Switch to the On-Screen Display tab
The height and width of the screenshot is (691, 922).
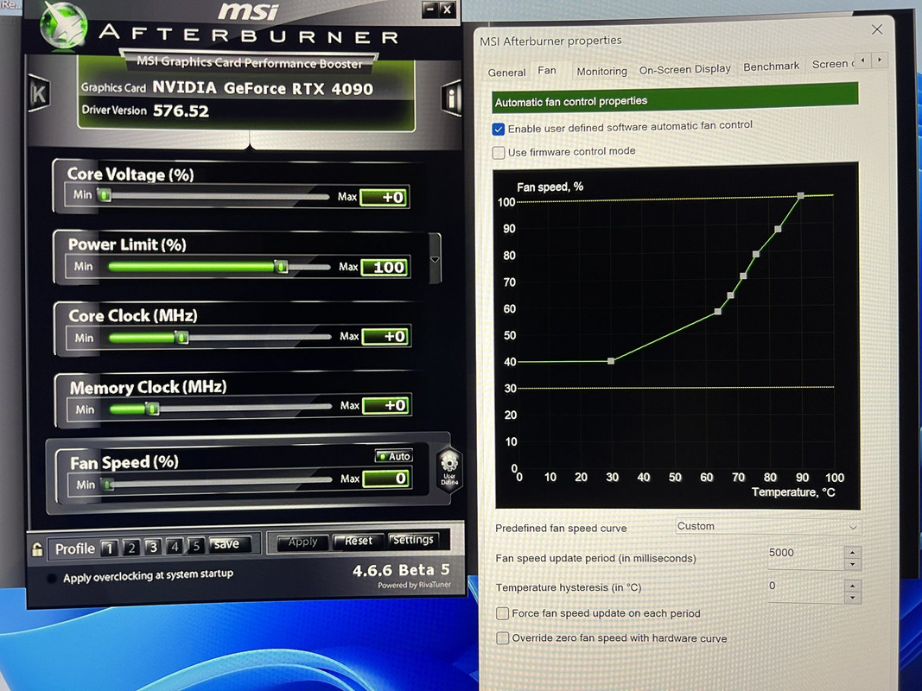pos(684,69)
